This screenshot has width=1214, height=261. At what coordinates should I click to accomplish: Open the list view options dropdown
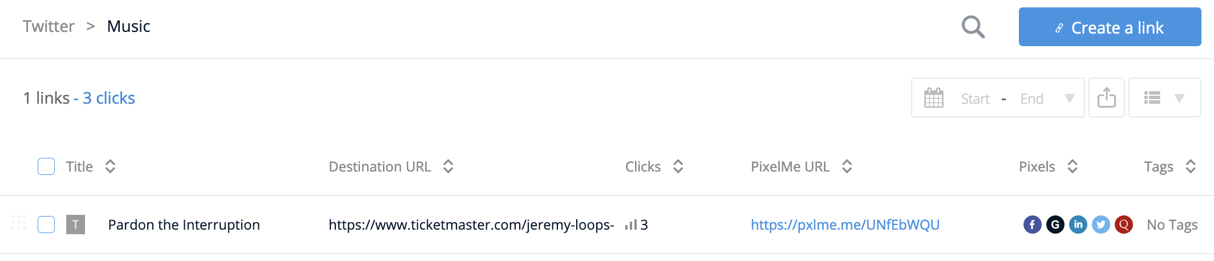1164,97
